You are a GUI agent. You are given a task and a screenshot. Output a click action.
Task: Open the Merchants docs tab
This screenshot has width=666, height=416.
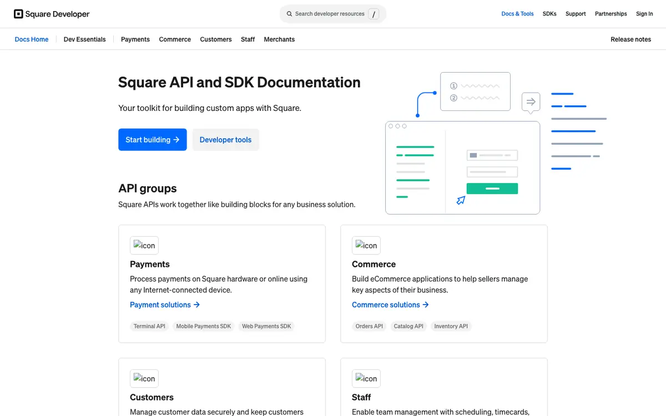[x=279, y=39]
